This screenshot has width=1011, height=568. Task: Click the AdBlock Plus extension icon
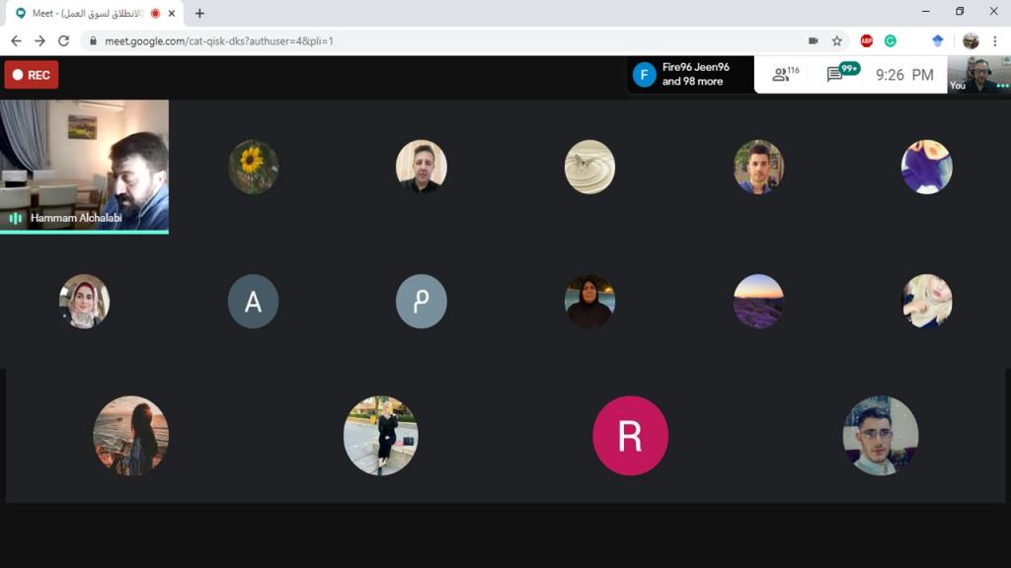866,40
